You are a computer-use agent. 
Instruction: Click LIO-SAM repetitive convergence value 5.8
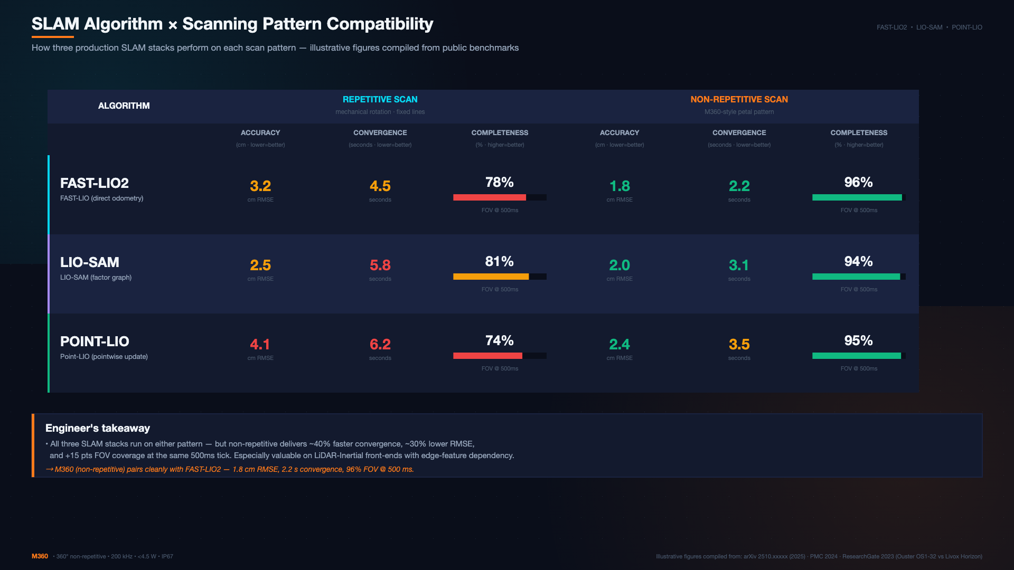point(380,265)
